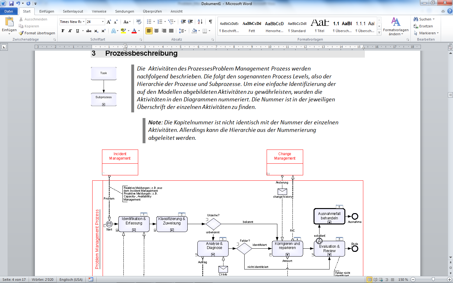Switch to Sendungen ribbon tab

(x=125, y=11)
